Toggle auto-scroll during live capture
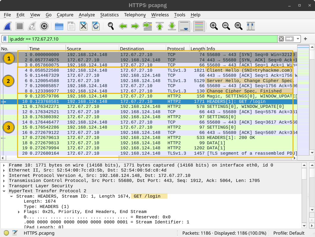The image size is (315, 237). click(x=184, y=26)
